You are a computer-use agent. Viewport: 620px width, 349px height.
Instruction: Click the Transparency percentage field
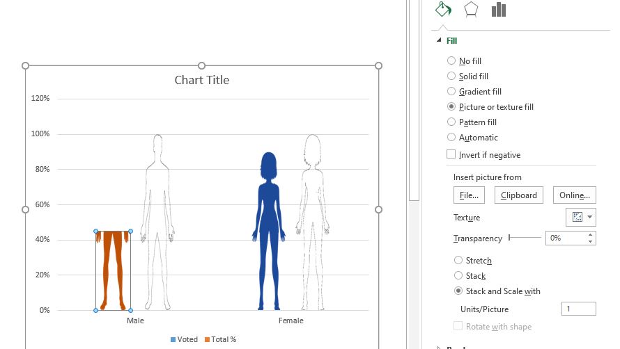pyautogui.click(x=566, y=238)
